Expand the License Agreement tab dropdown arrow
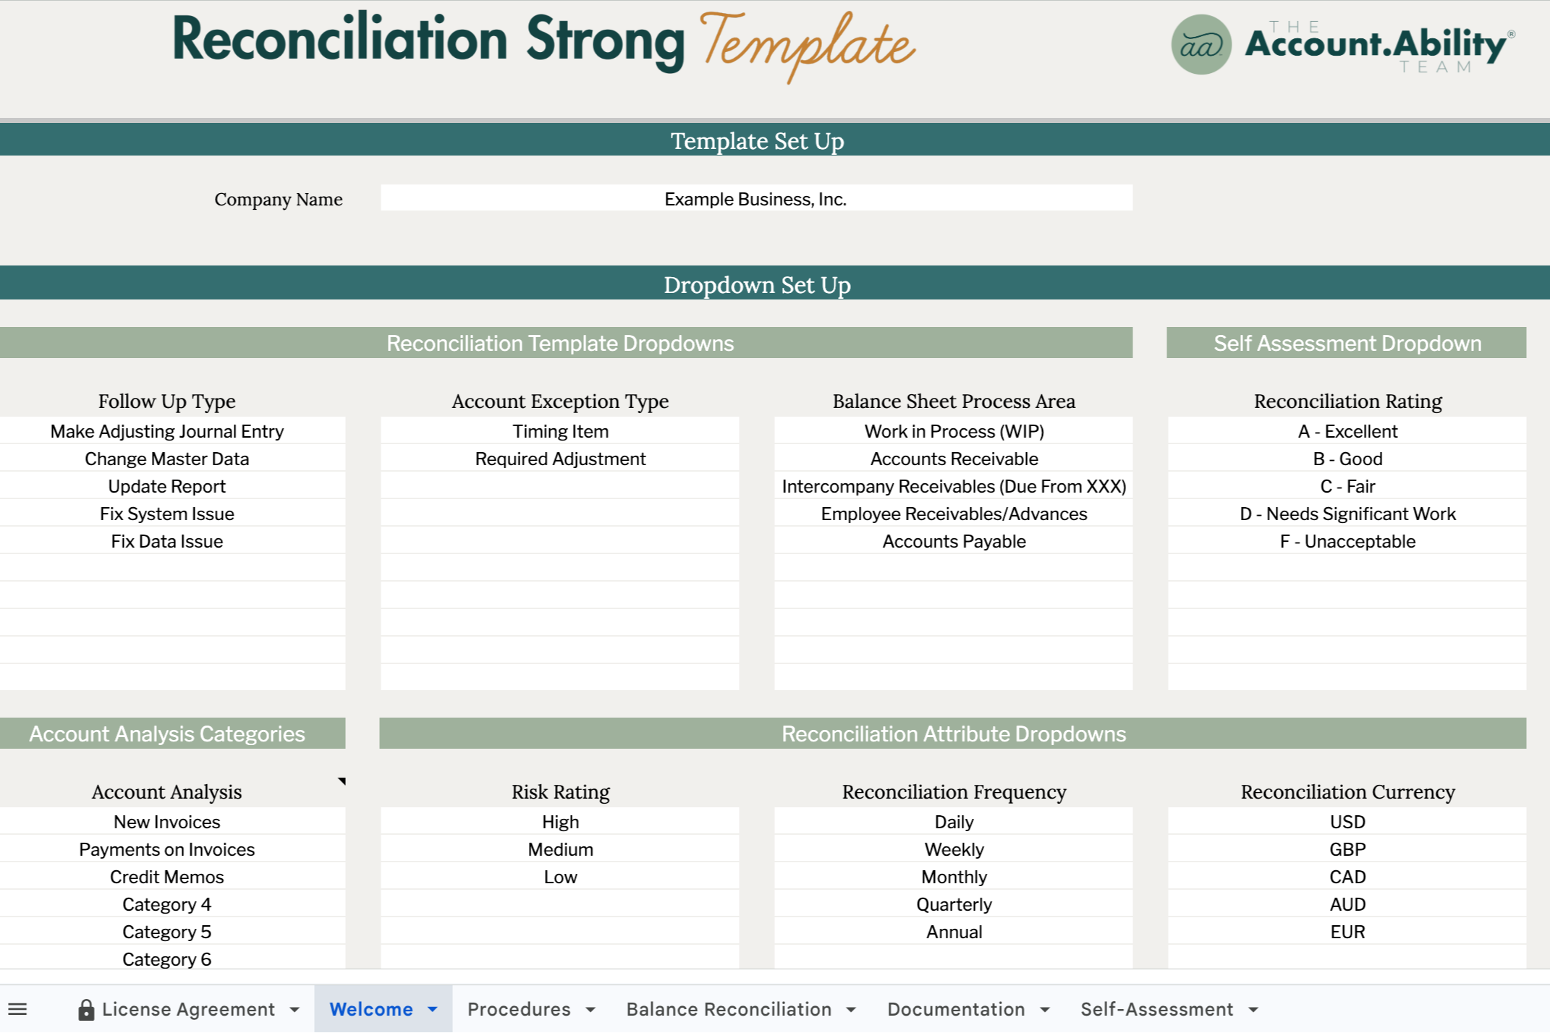The height and width of the screenshot is (1033, 1550). (x=295, y=1010)
